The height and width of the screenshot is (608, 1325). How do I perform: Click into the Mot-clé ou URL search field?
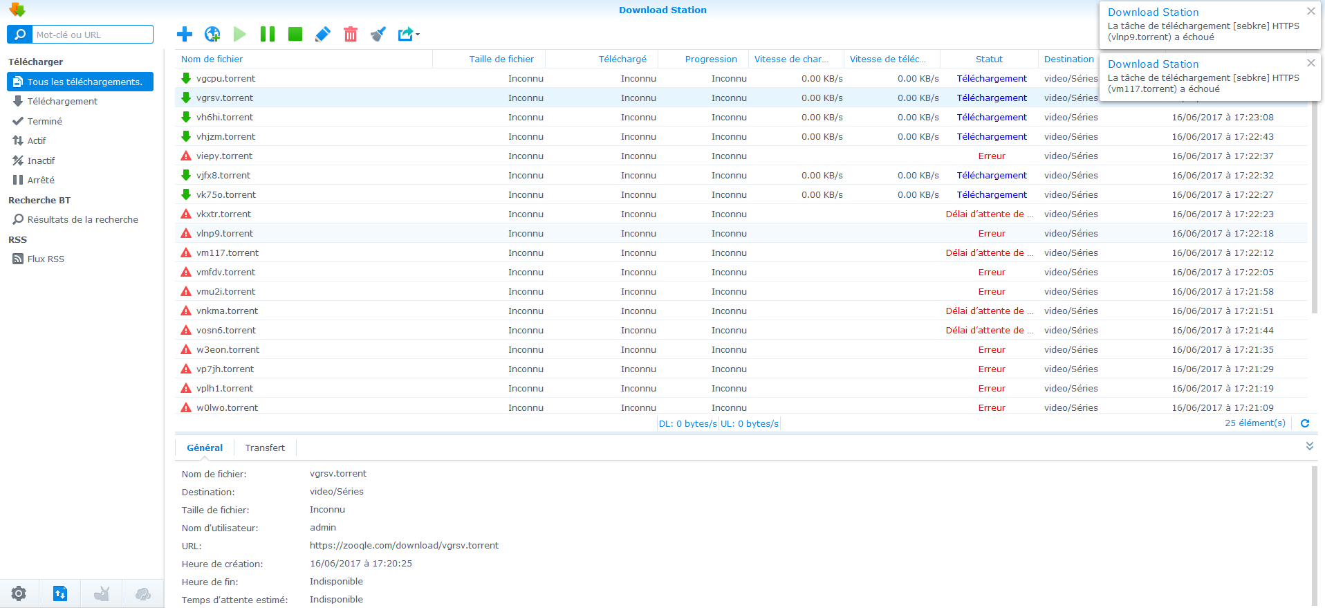coord(92,35)
